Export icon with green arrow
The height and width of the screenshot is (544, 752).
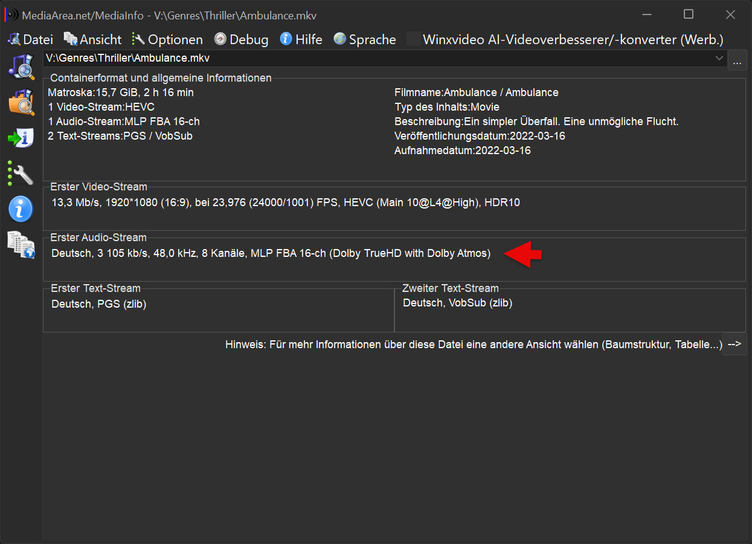(x=21, y=138)
